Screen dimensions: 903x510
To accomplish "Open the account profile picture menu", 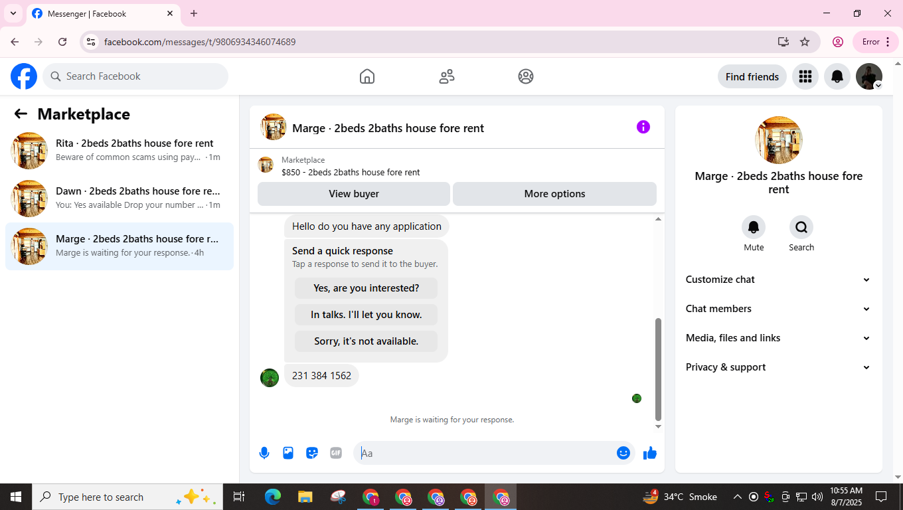I will (x=869, y=76).
